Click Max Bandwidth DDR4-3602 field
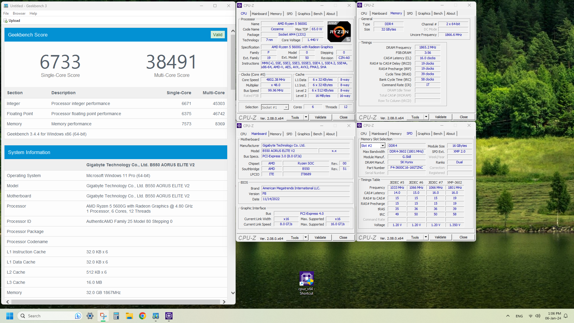This screenshot has height=323, width=574. 407,151
